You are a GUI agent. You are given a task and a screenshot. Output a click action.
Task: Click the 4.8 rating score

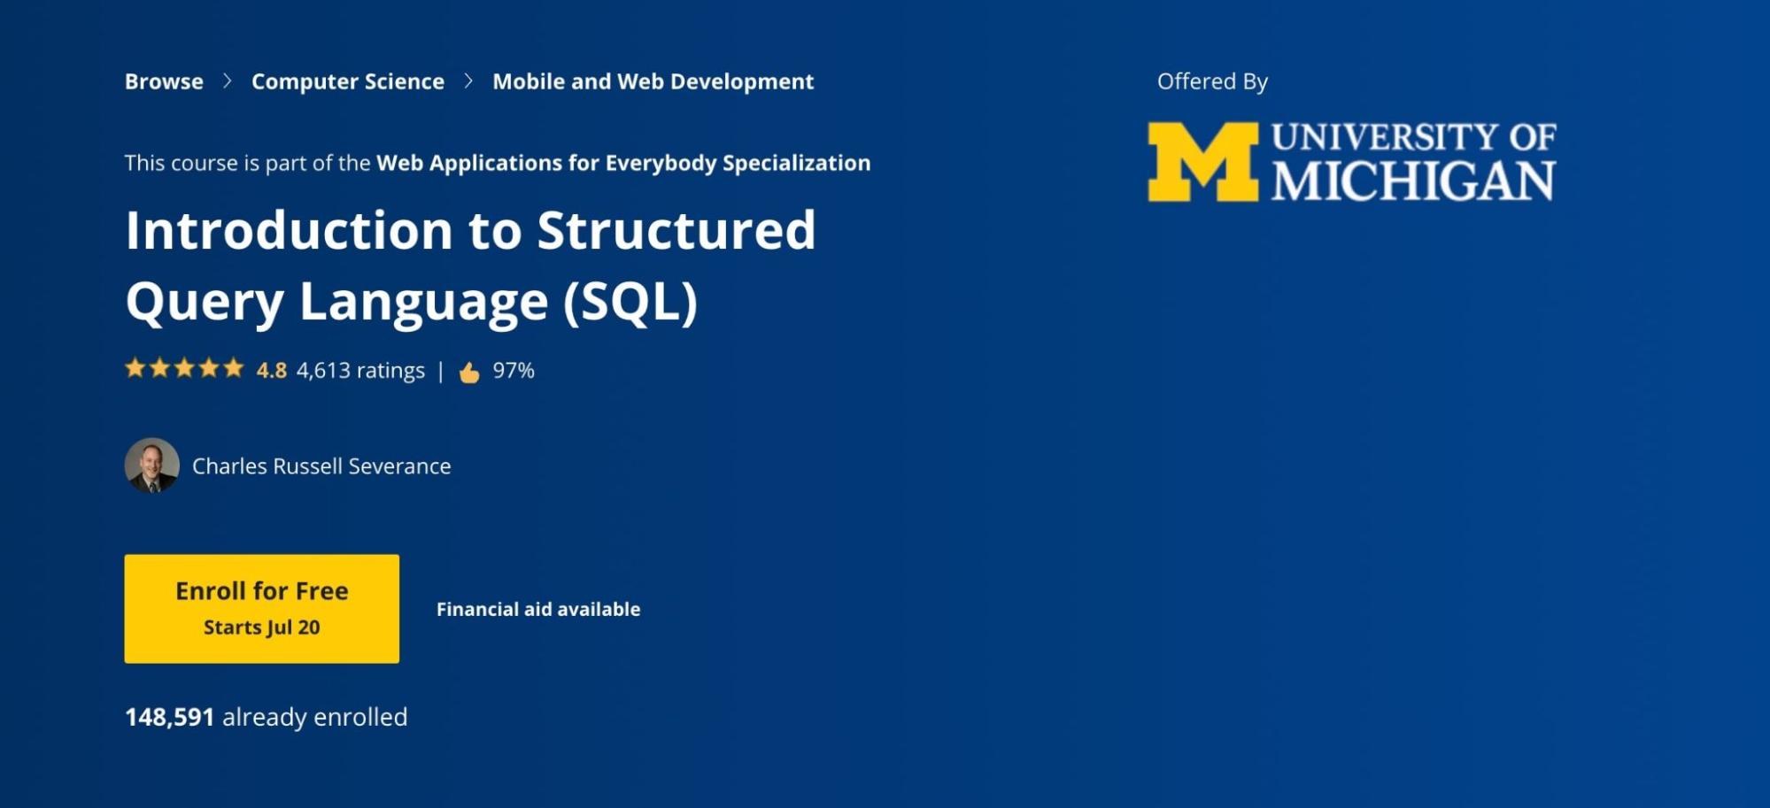[x=271, y=370]
